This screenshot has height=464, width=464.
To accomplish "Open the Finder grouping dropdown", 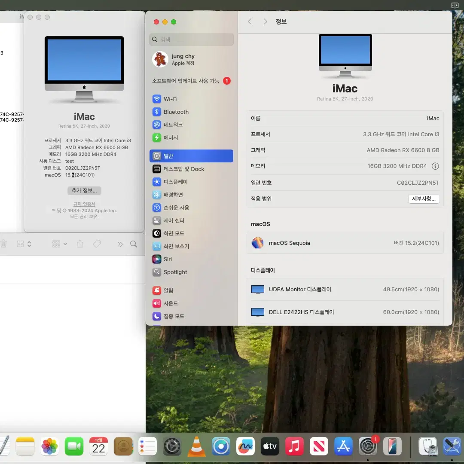I will pyautogui.click(x=59, y=244).
